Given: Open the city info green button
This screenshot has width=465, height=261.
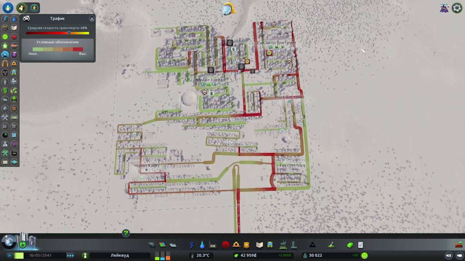Looking at the screenshot, I should (85, 256).
